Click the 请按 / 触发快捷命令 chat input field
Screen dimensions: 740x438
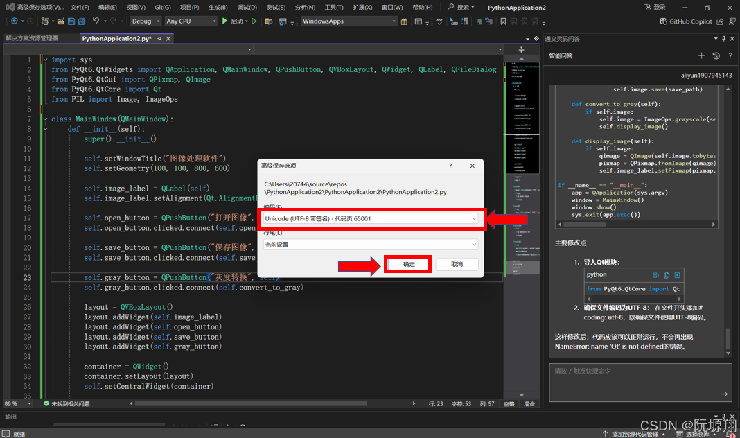(640, 383)
